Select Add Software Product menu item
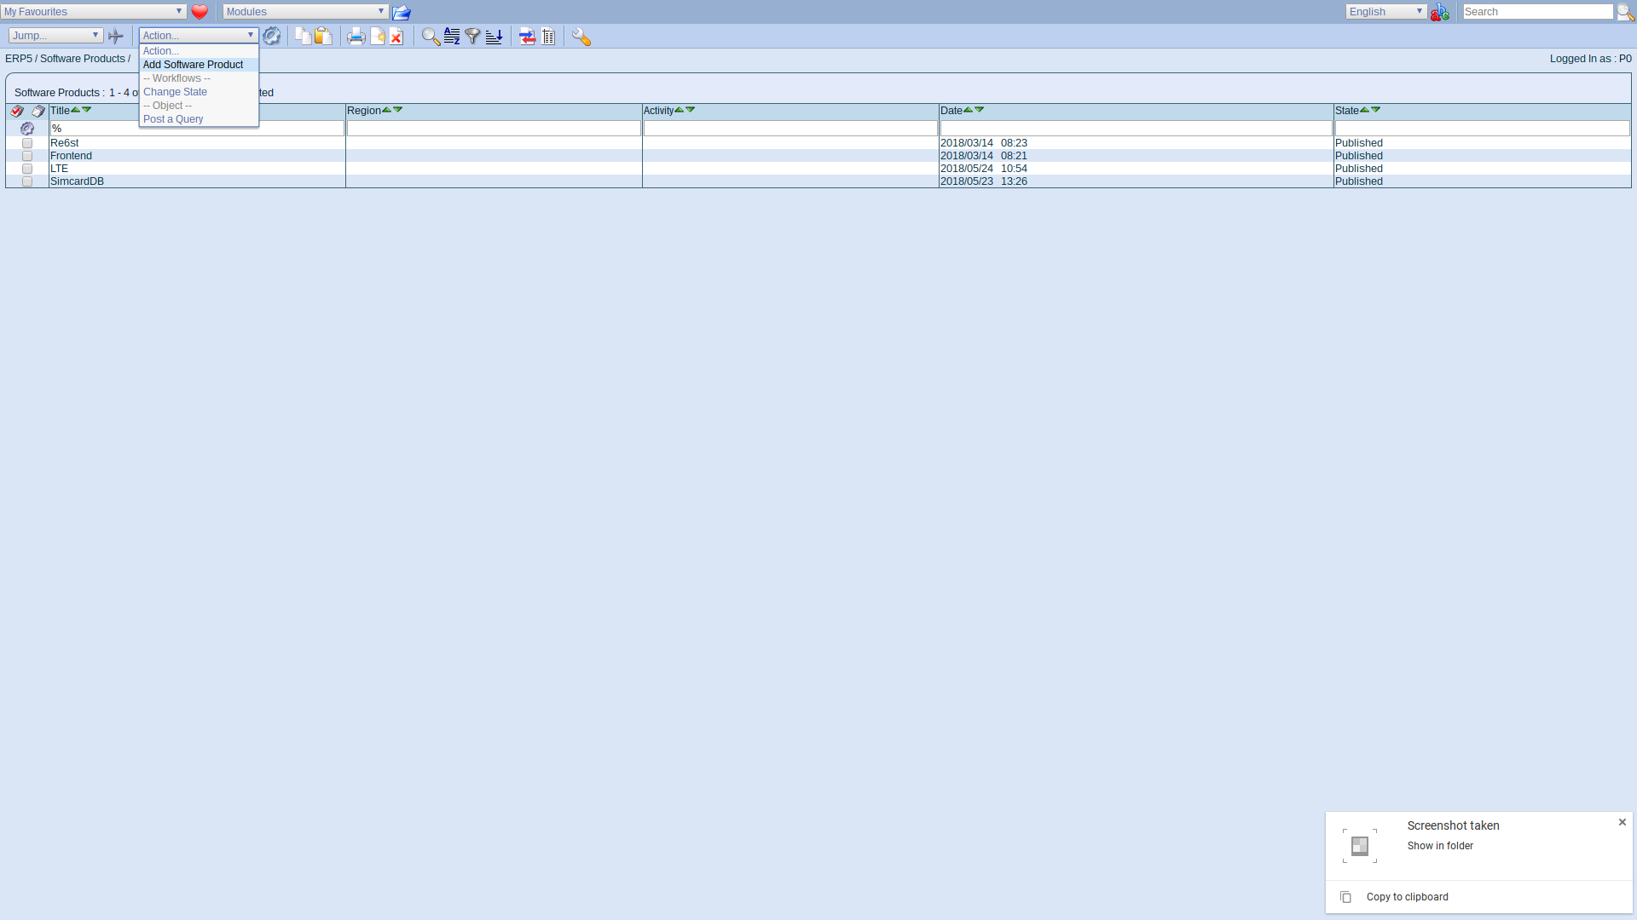 click(192, 64)
